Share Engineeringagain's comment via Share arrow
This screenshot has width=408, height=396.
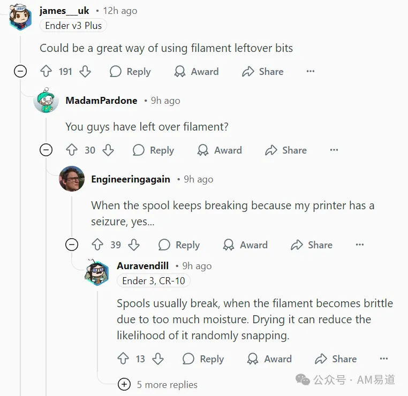312,245
